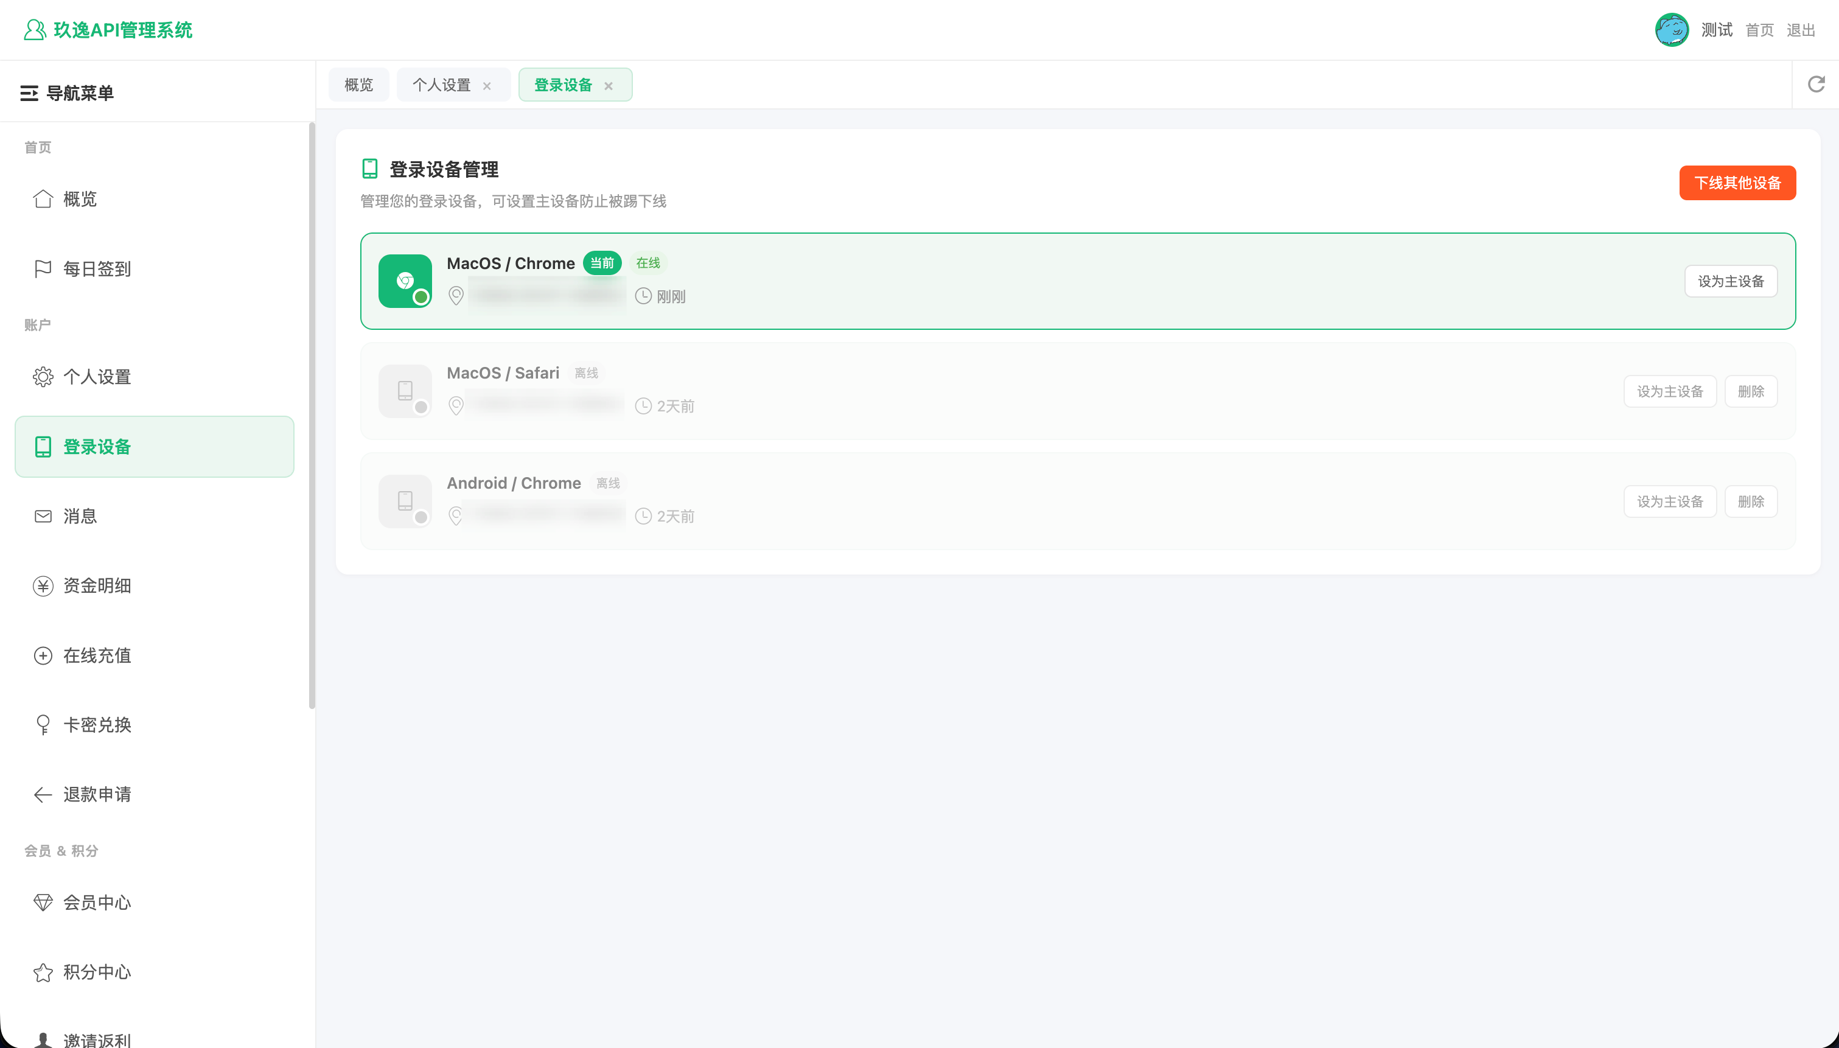The width and height of the screenshot is (1839, 1048).
Task: Click the 当前 badge on MacOS / Chrome
Action: (602, 263)
